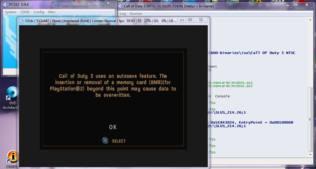Click the blue X button icon beside SELECT

pyautogui.click(x=105, y=140)
